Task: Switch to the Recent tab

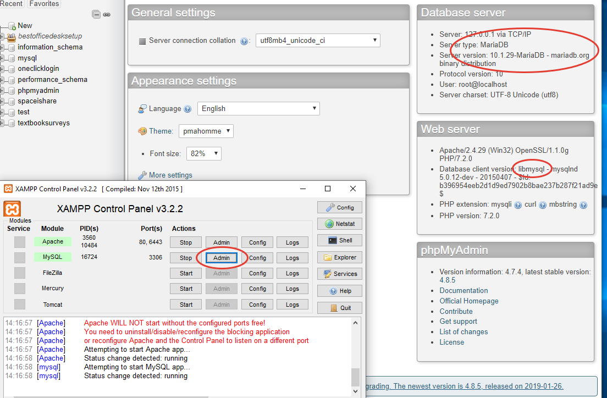Action: [x=11, y=3]
